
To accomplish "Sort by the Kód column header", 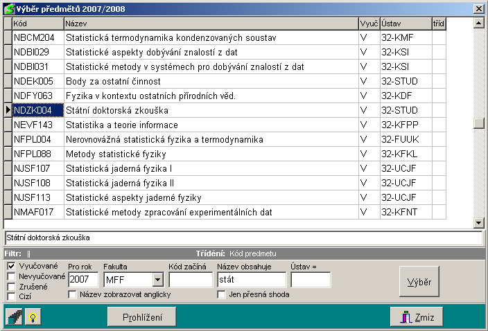I will [x=37, y=24].
